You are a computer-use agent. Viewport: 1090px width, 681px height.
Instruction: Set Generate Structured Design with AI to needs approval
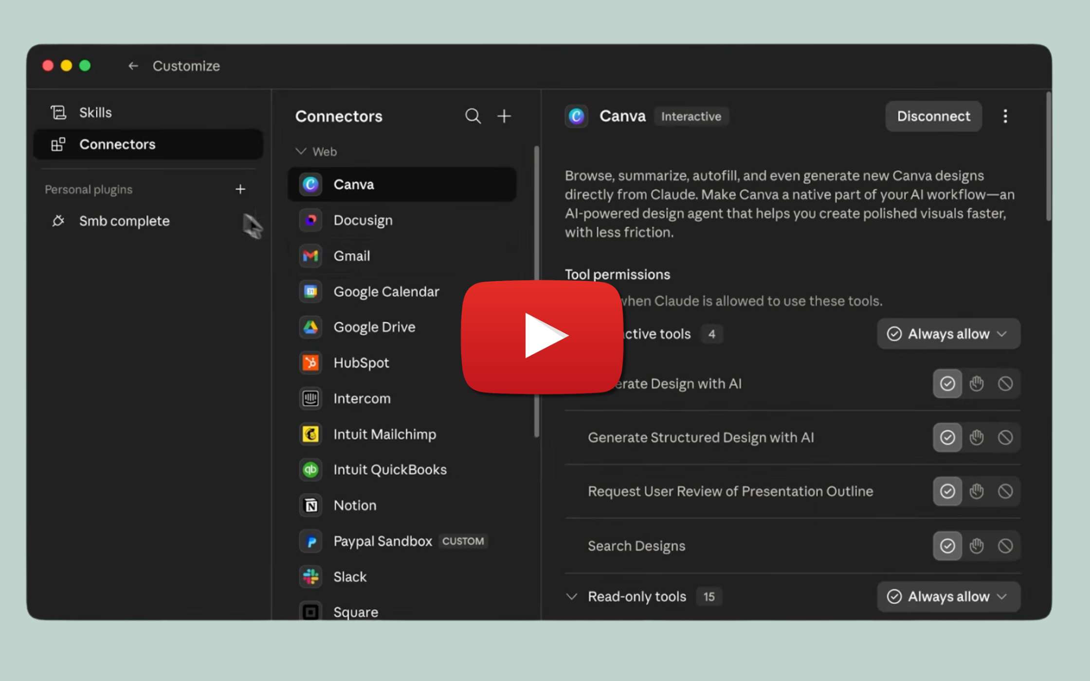tap(976, 438)
